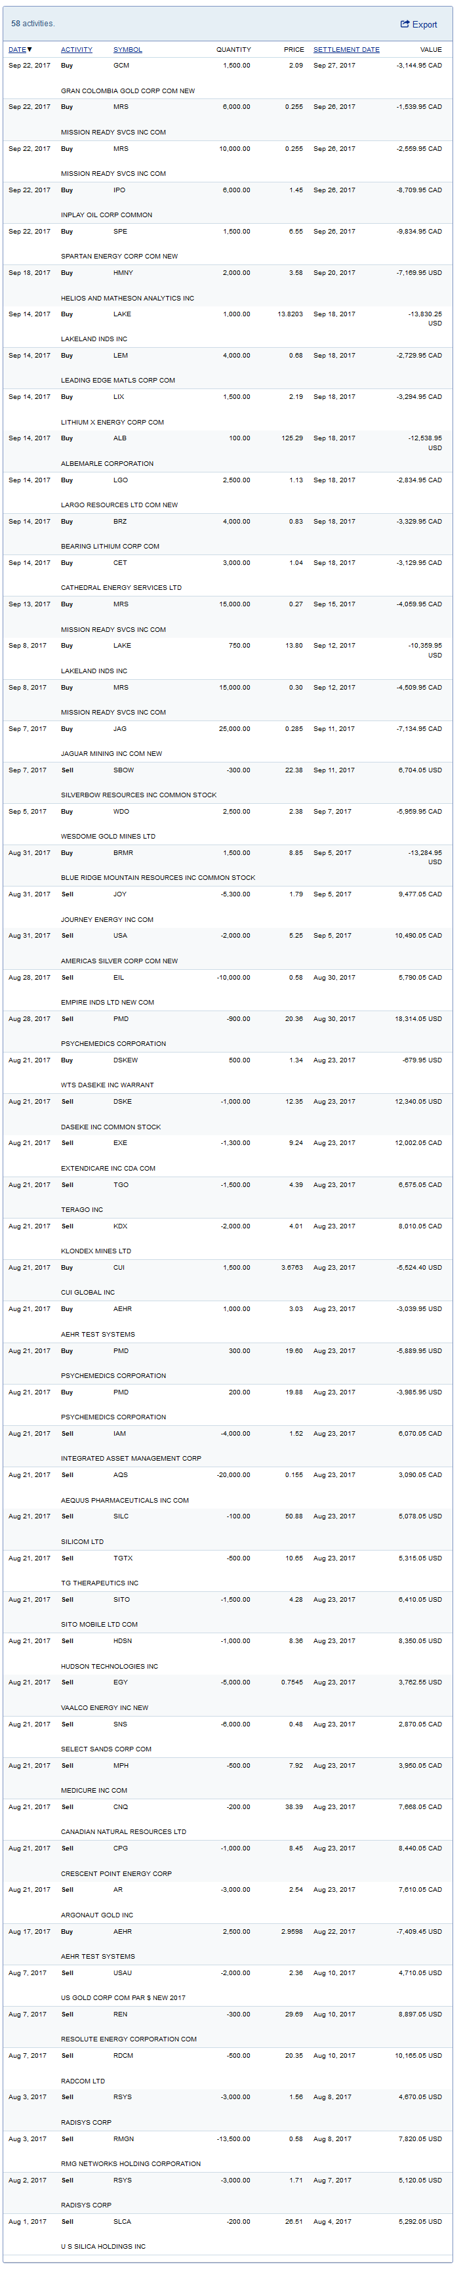
Task: Select the DSKEW Daseke warrant row
Action: (228, 1070)
